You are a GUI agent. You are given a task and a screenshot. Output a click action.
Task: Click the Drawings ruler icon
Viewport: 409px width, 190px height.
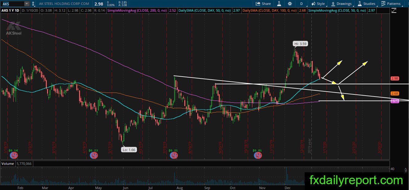tap(333, 4)
